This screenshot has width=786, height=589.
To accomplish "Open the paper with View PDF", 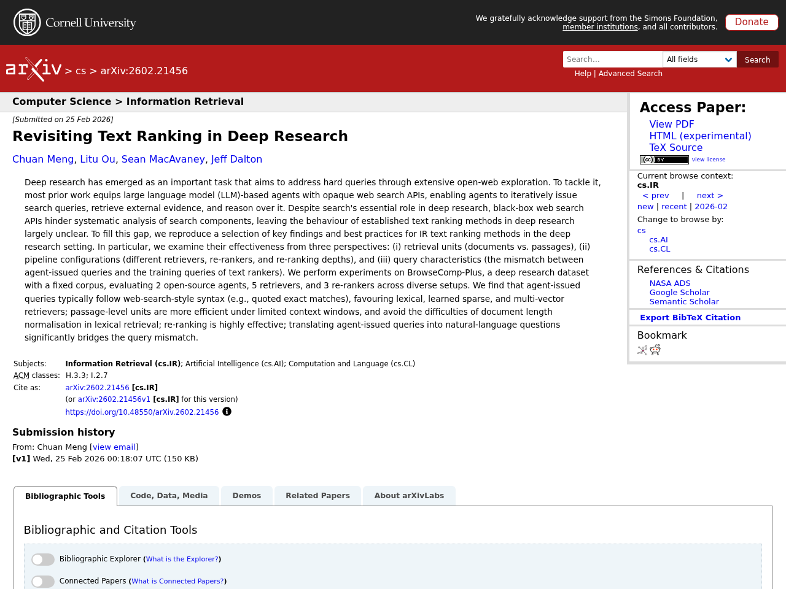I will 671,124.
